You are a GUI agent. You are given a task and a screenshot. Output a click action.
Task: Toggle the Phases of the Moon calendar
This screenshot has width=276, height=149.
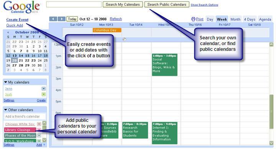(x=20, y=136)
